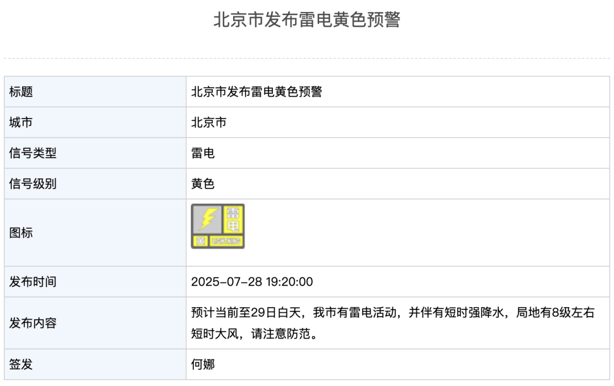The image size is (614, 386).
Task: Select the 信号类型 label cell
Action: (x=95, y=153)
